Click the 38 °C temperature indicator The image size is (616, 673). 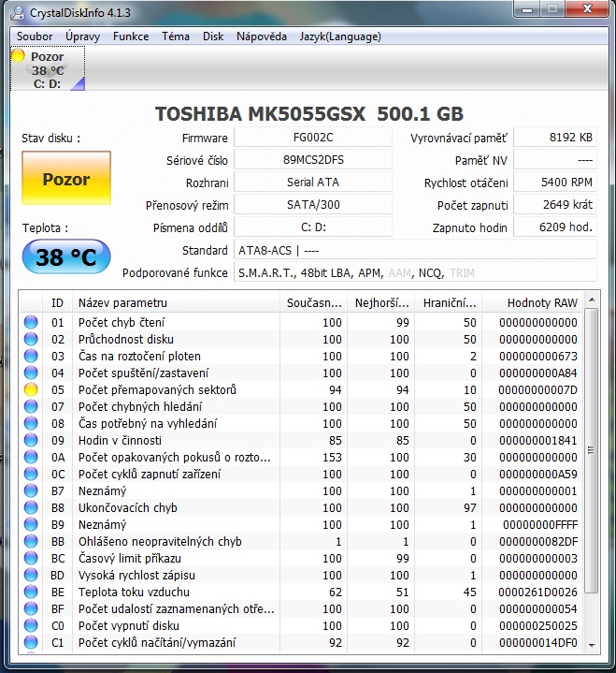click(66, 256)
